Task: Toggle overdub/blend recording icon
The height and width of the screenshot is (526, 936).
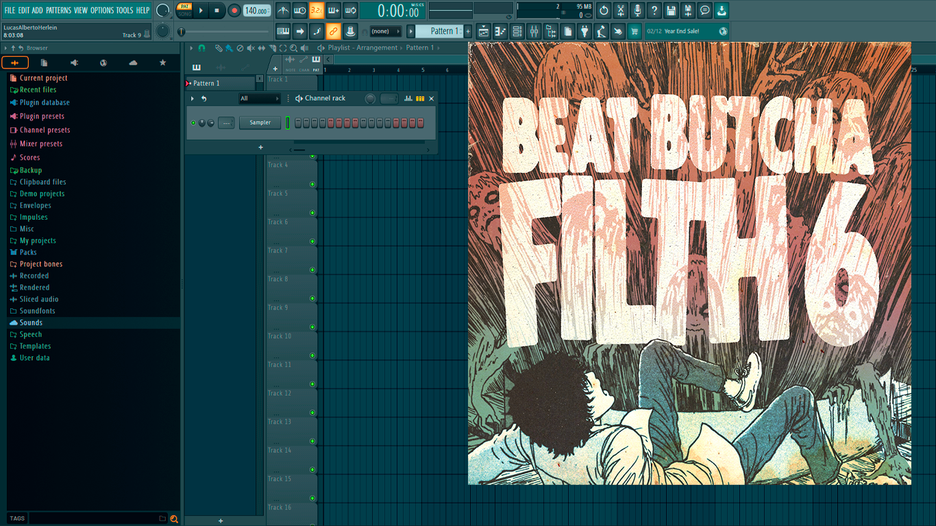Action: tap(334, 10)
